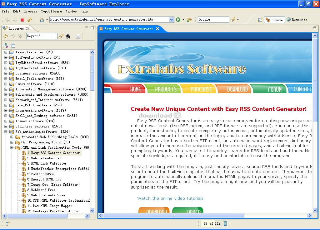Select 5.FastEbookPro in tree
Image resolution: width=320 pixels, height=230 pixels.
40,174
